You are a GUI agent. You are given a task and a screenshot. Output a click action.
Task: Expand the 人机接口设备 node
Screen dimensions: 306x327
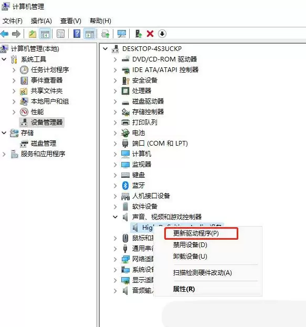[115, 196]
